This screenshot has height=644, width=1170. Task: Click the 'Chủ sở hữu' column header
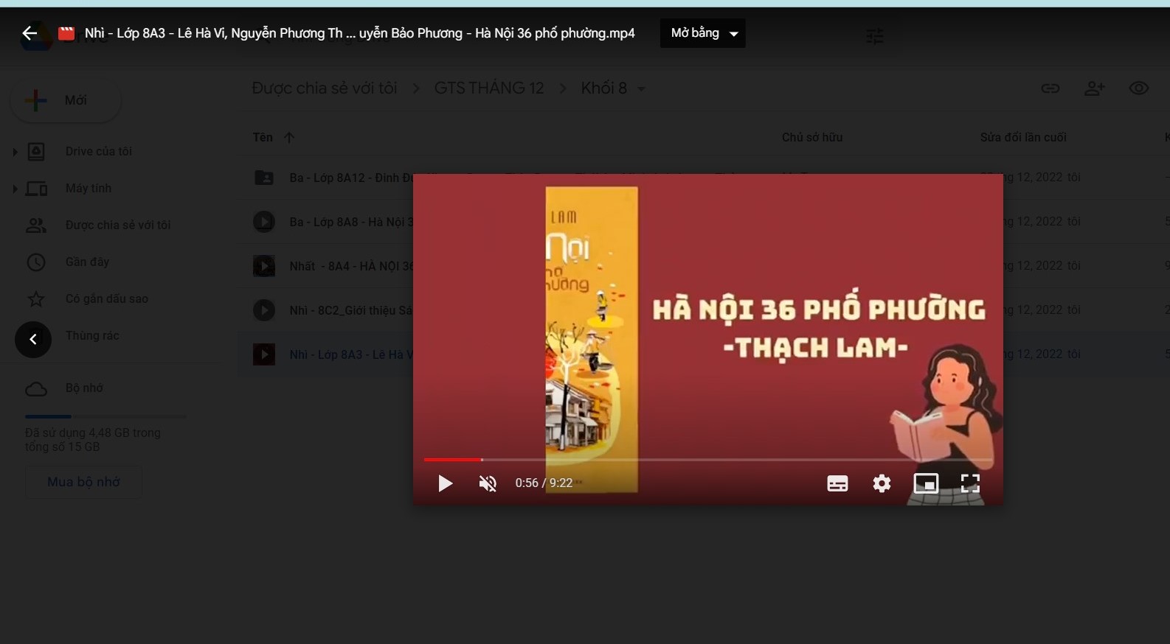(812, 137)
